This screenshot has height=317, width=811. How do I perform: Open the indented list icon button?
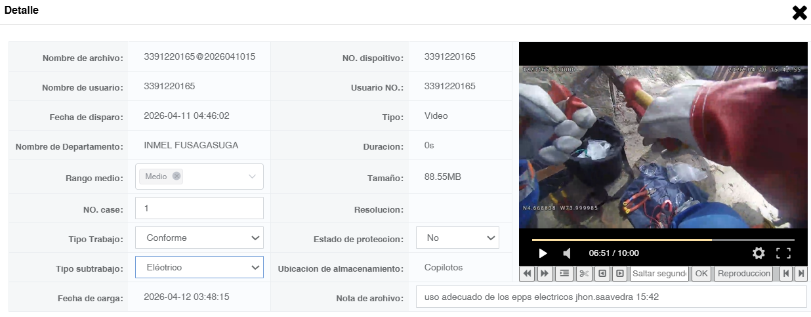click(x=564, y=274)
